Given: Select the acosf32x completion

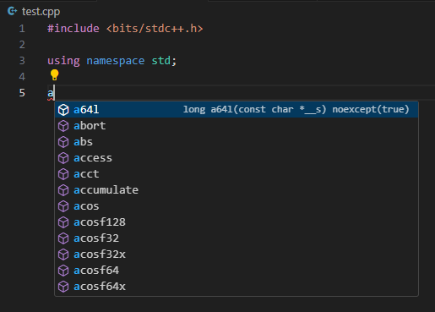Looking at the screenshot, I should pos(237,255).
